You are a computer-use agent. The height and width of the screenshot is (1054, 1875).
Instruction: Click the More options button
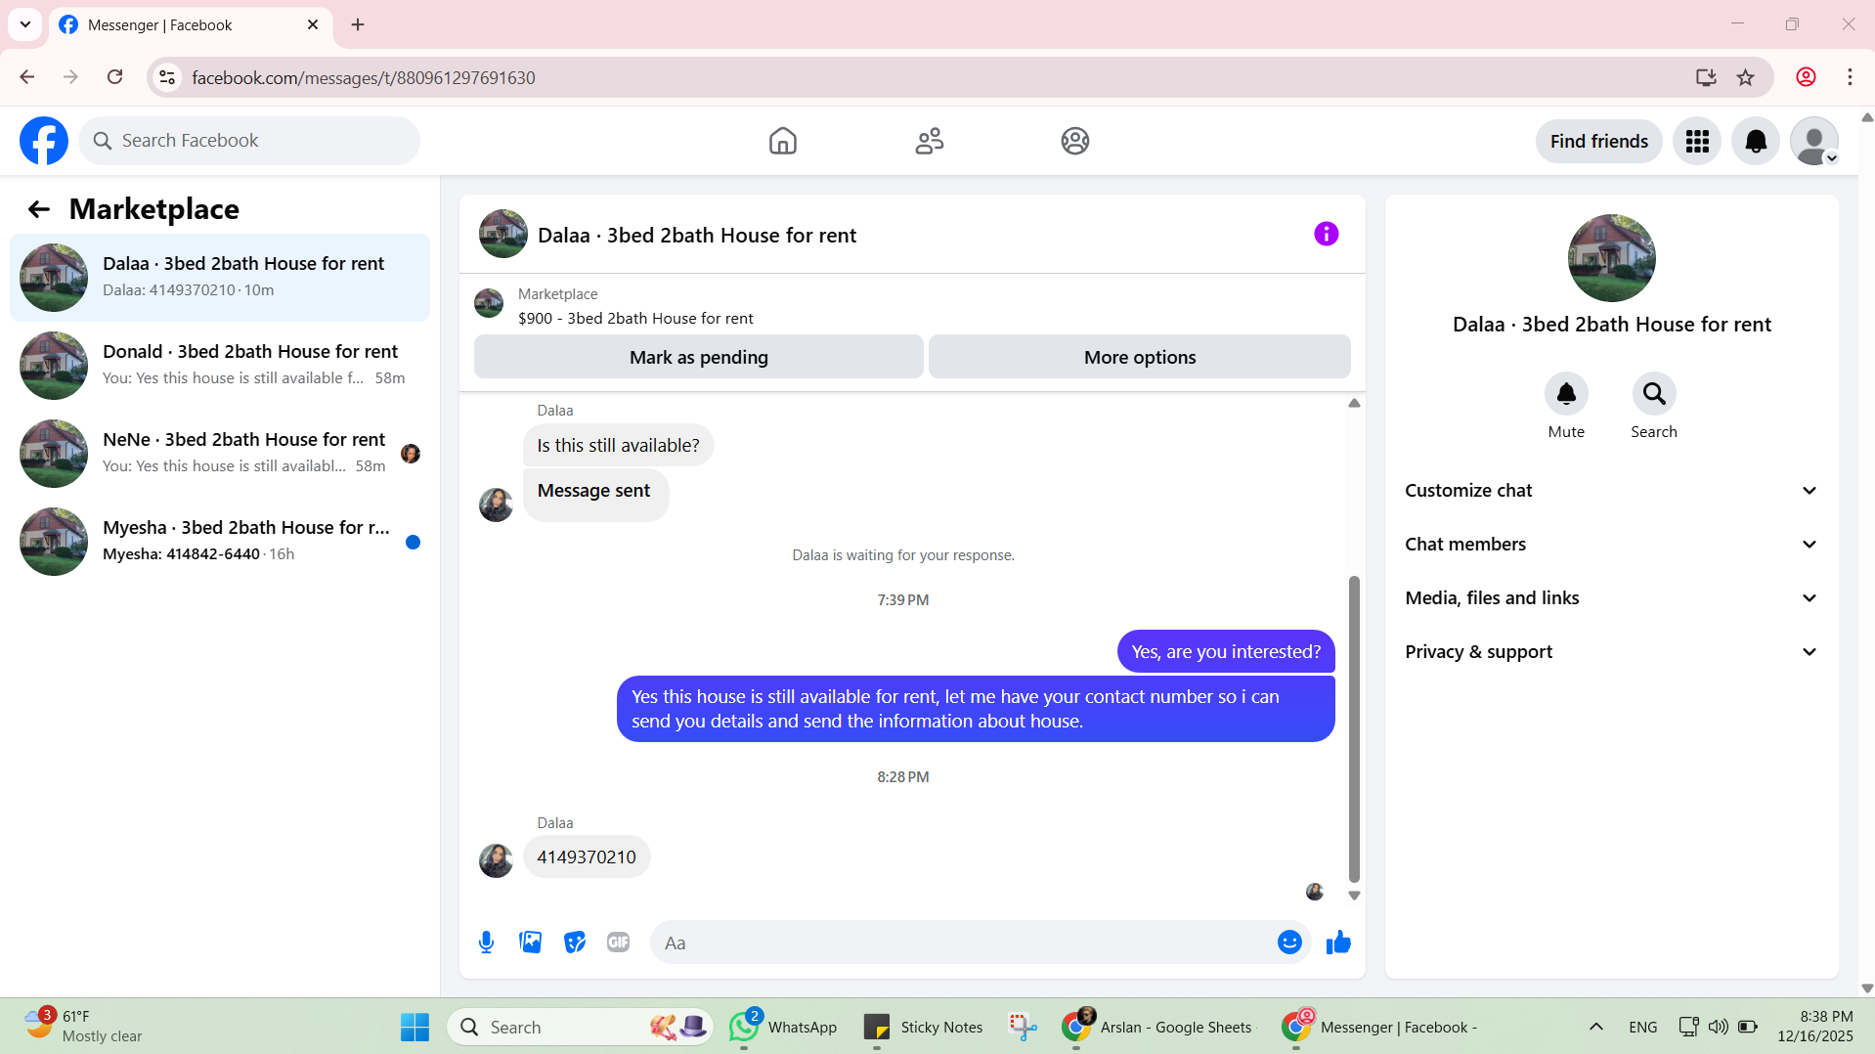[x=1139, y=357]
